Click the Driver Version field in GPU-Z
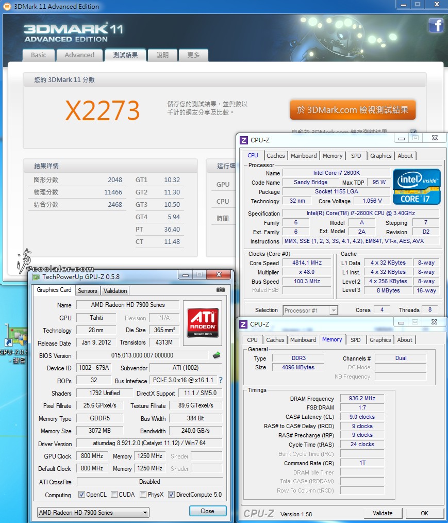 [x=150, y=443]
